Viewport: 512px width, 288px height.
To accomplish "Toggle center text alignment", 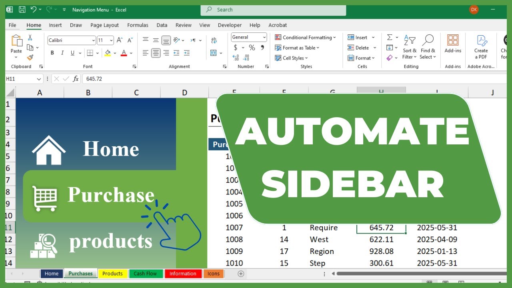I will pos(156,53).
